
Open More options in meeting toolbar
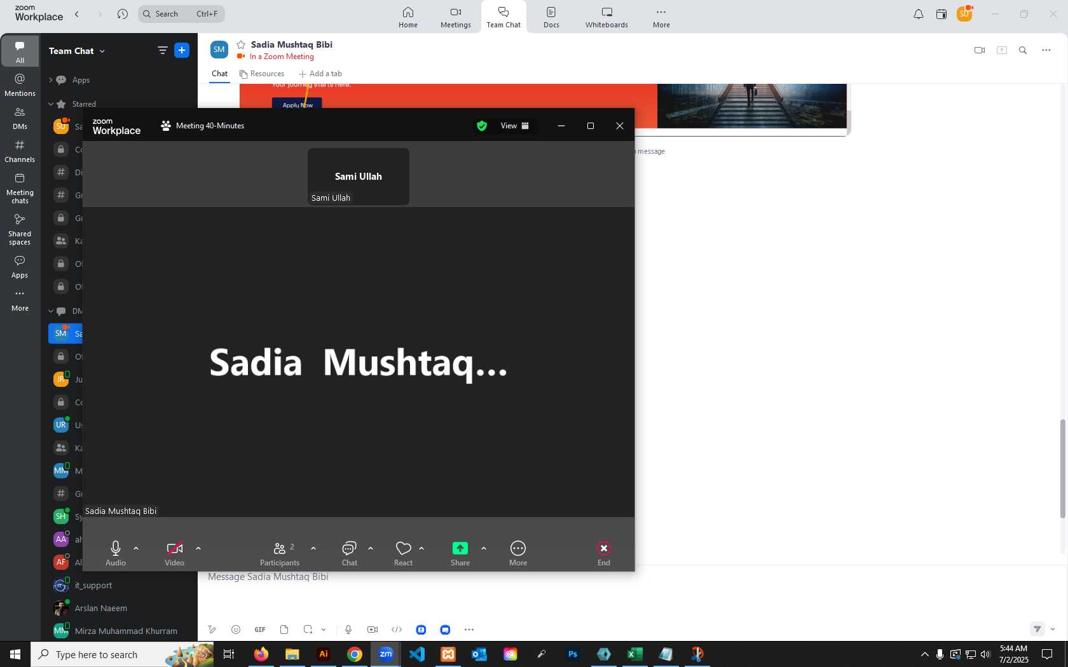(x=518, y=553)
